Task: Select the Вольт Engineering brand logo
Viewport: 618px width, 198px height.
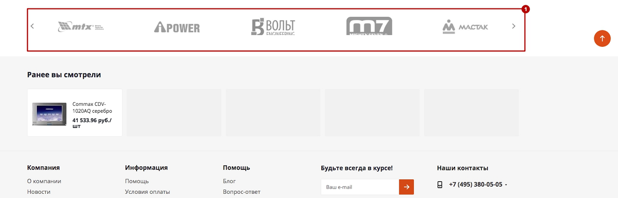Action: (x=273, y=27)
